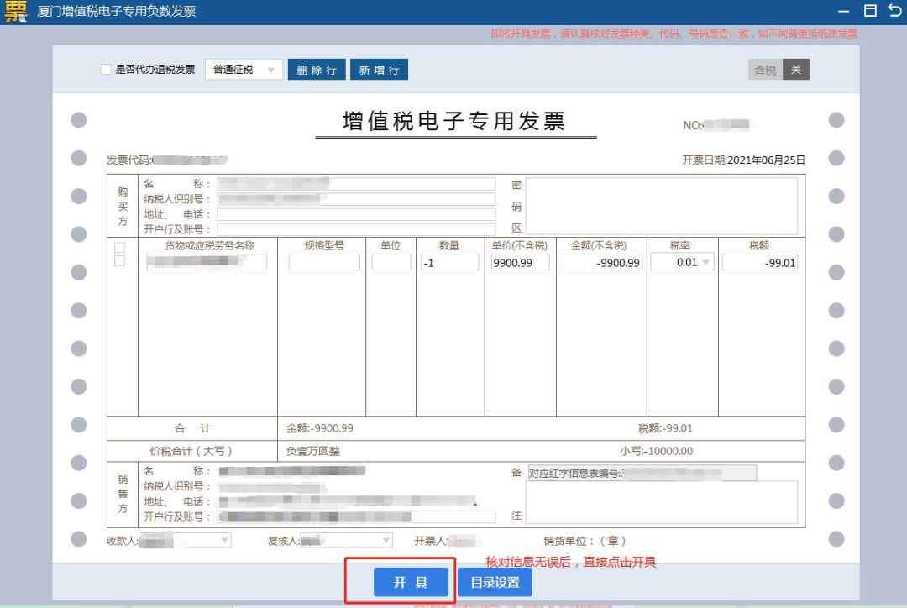Open the 目录设置 directory settings

coord(495,582)
